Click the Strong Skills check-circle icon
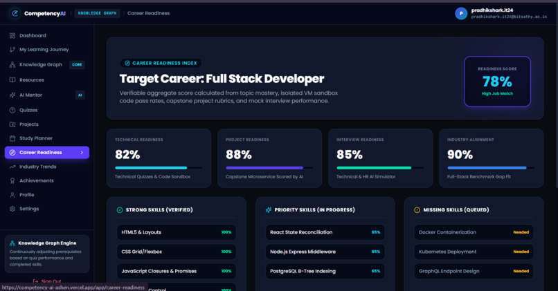 pos(120,210)
